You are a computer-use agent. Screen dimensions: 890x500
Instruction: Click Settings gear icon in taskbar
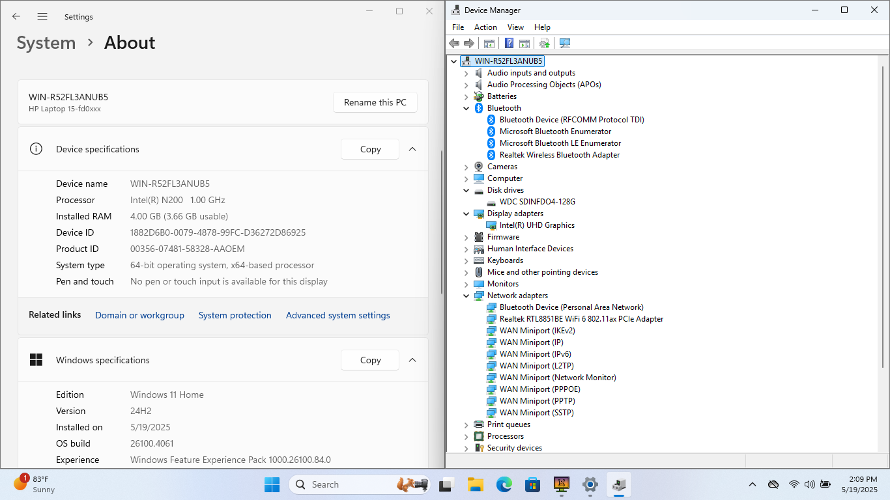590,484
